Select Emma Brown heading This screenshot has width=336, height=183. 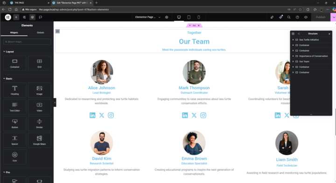(194, 159)
